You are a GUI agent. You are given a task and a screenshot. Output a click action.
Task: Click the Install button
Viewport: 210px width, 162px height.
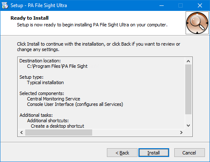154,153
